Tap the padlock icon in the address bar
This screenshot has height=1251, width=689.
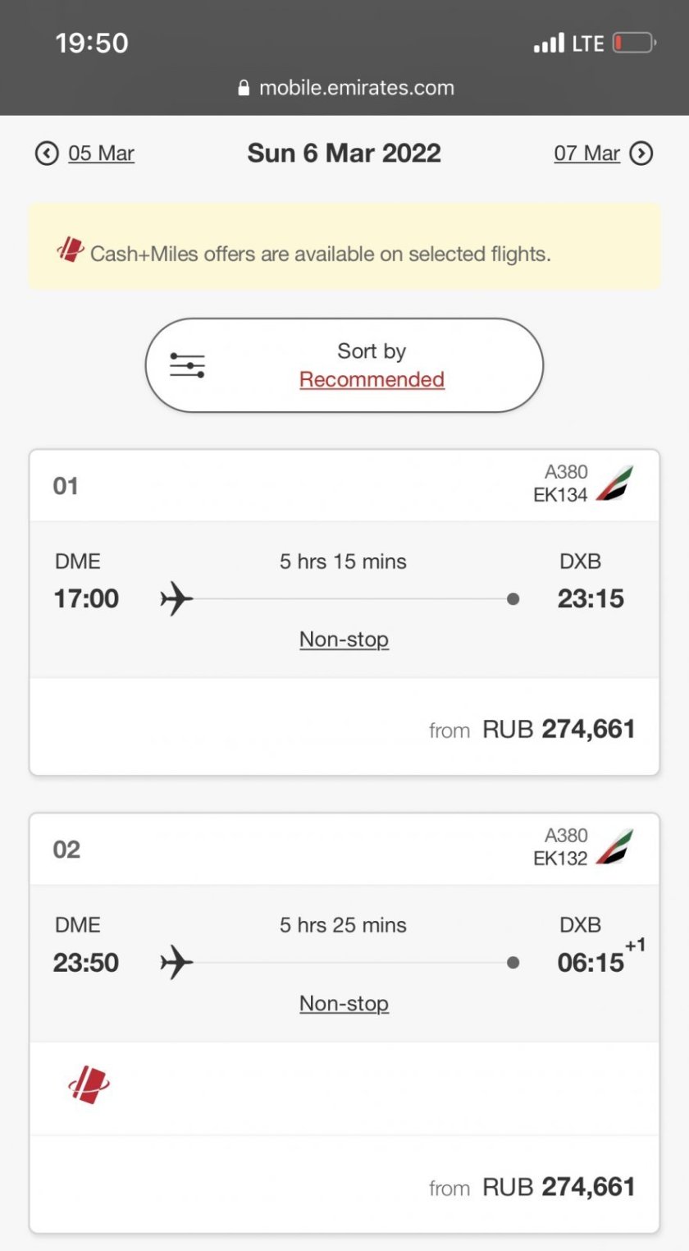click(x=244, y=89)
